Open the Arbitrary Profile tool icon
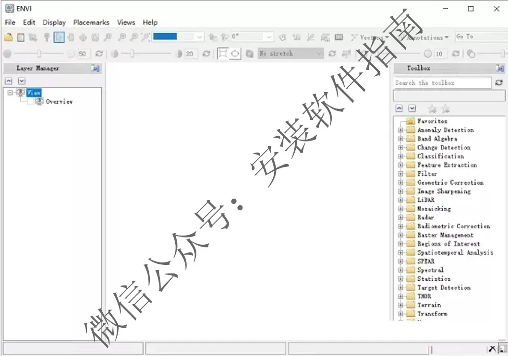 (311, 37)
